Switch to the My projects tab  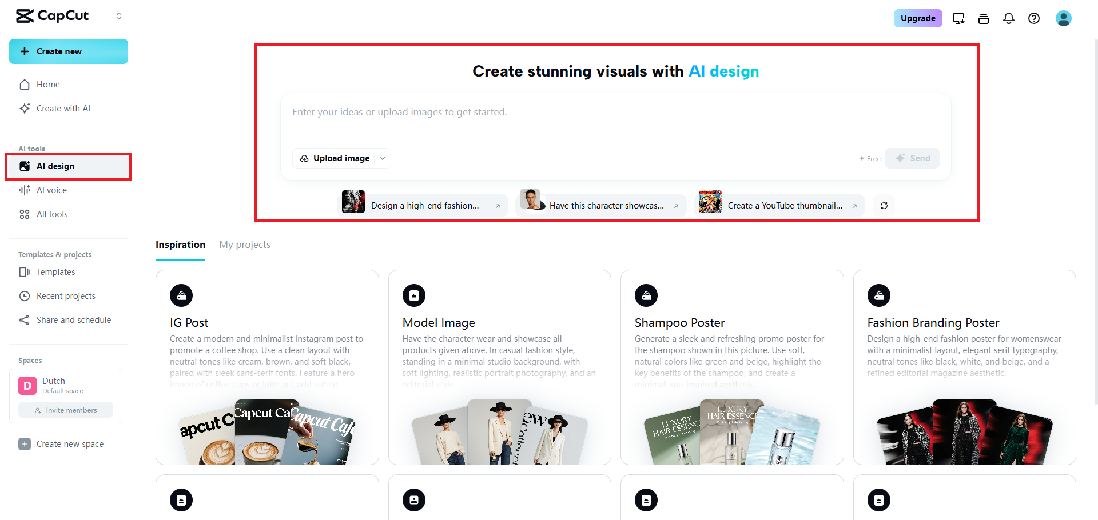(245, 245)
